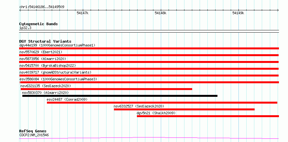Open variant nsv5415700 (ByrskaBishop2022) label
Image resolution: width=288 pixels, height=142 pixels.
(x=48, y=66)
